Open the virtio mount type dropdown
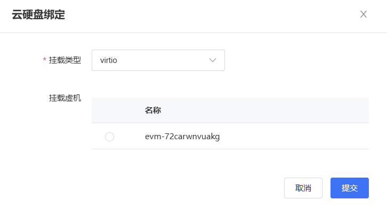This screenshot has height=208, width=387. click(158, 60)
